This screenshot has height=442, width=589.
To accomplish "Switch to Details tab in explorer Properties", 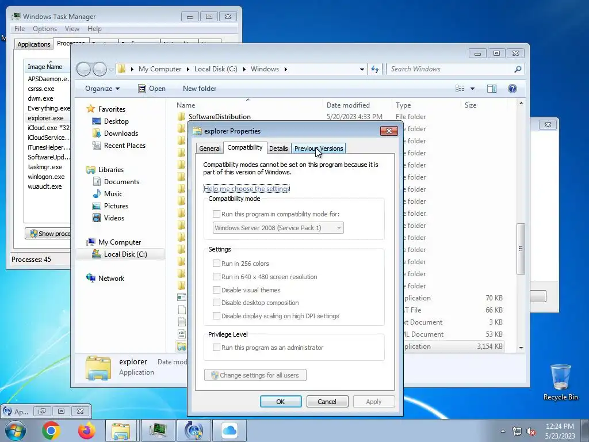I will pyautogui.click(x=278, y=148).
